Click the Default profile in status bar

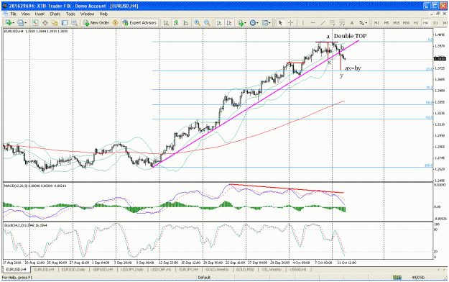204,278
